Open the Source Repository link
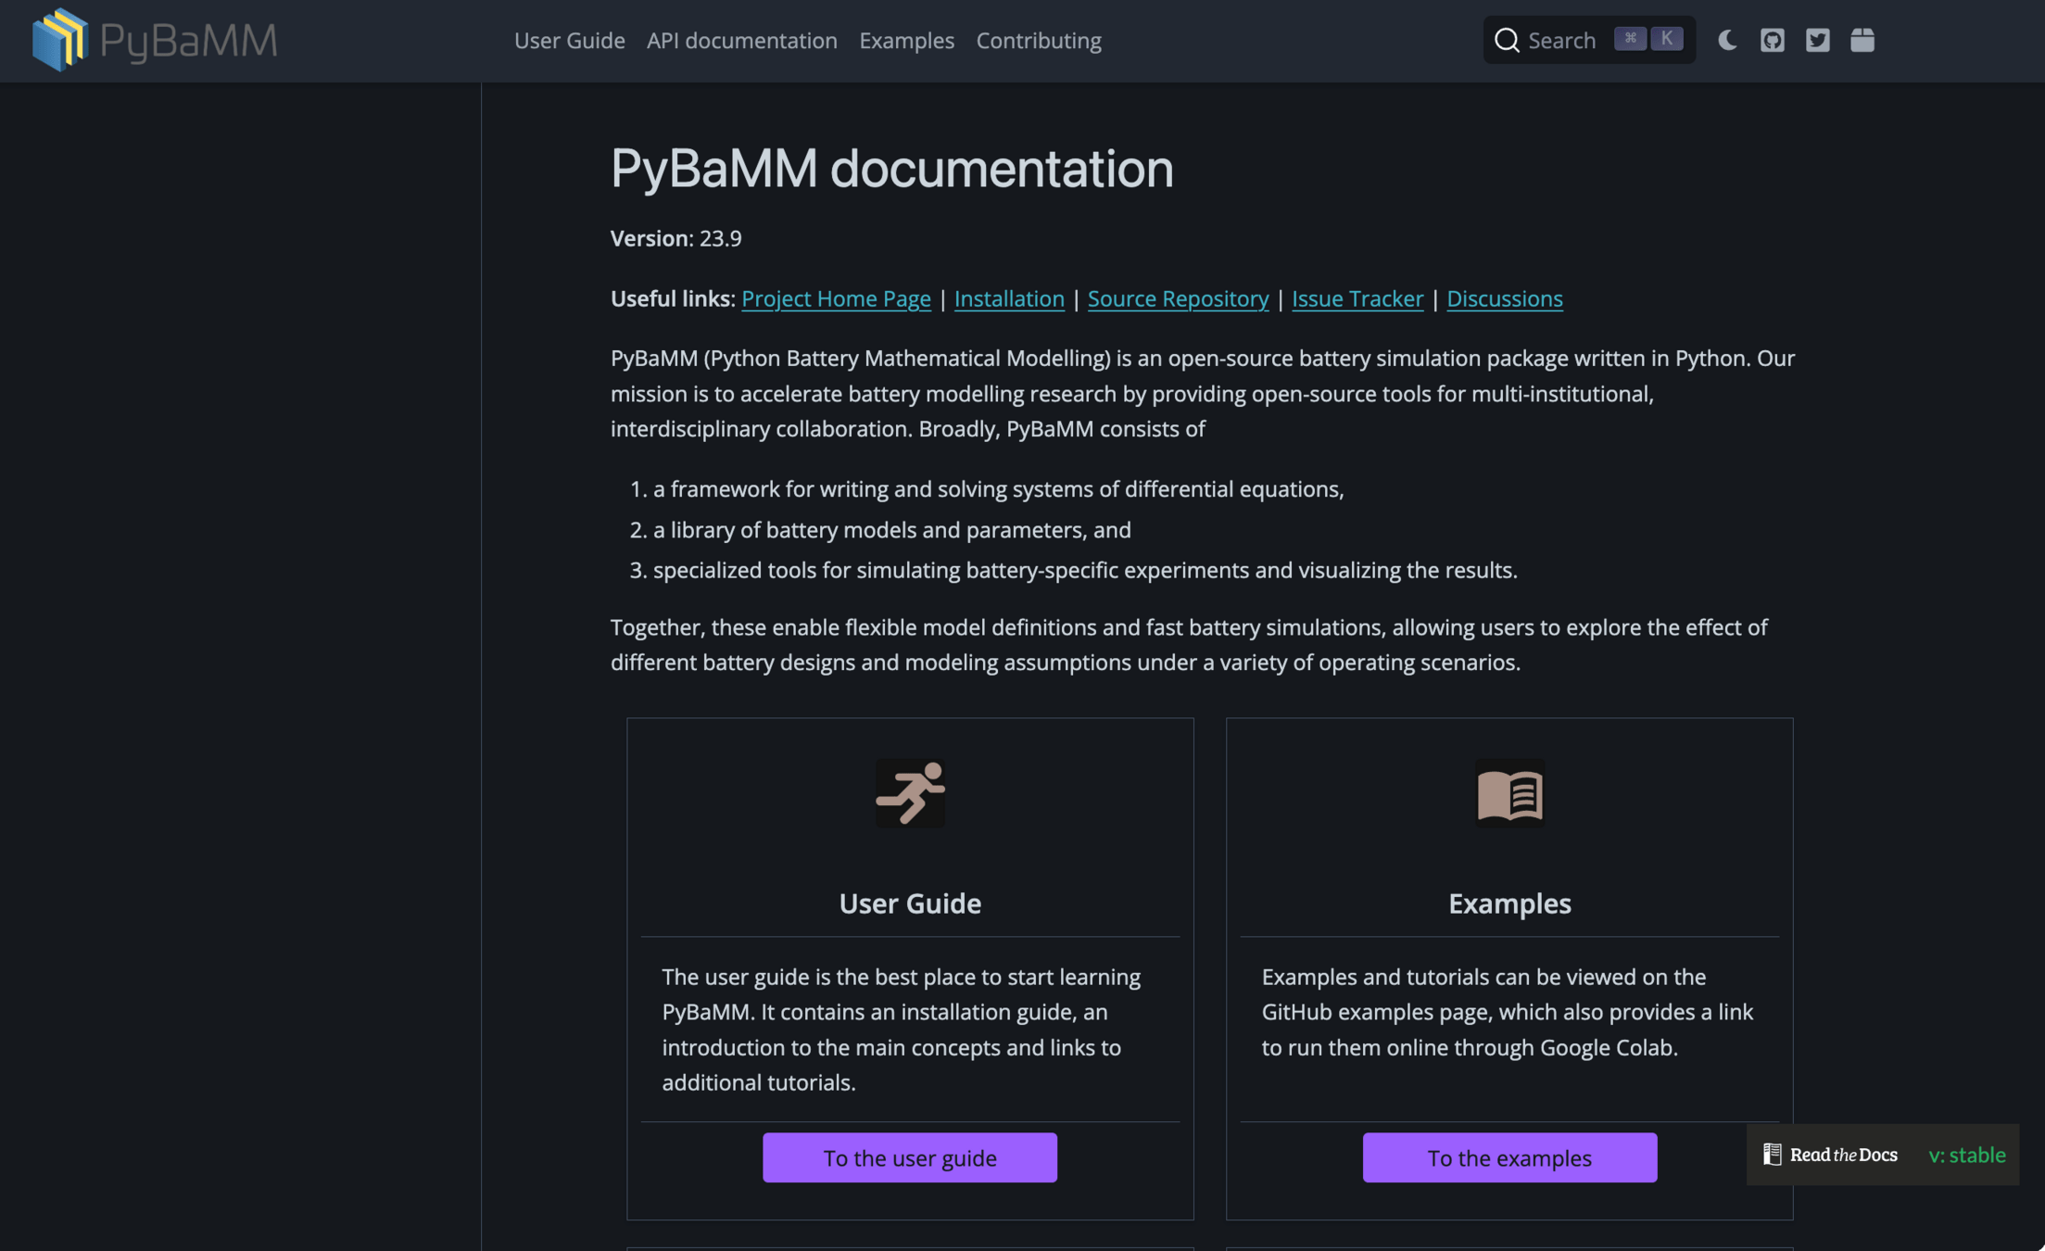2045x1251 pixels. coord(1177,298)
